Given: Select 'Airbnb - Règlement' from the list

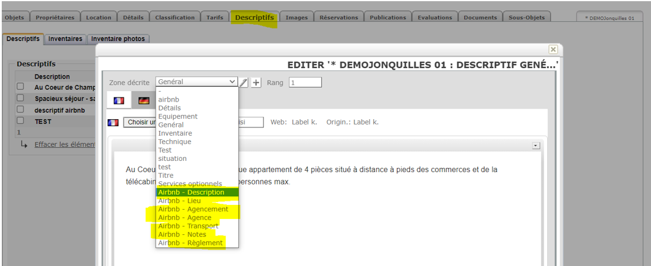Looking at the screenshot, I should click(x=190, y=243).
